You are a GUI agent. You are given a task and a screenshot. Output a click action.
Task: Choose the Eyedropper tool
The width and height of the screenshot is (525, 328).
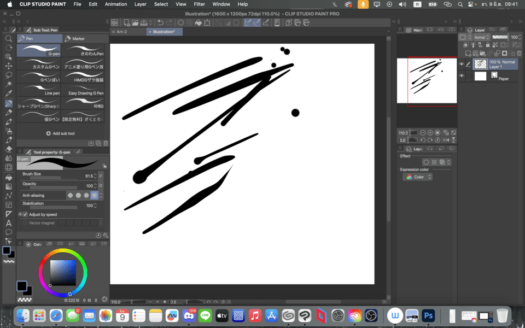coord(9,93)
